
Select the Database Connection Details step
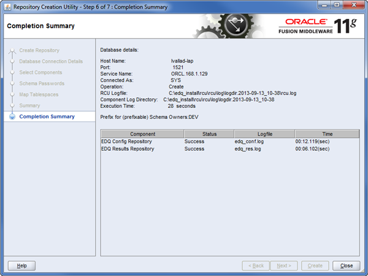[51, 61]
